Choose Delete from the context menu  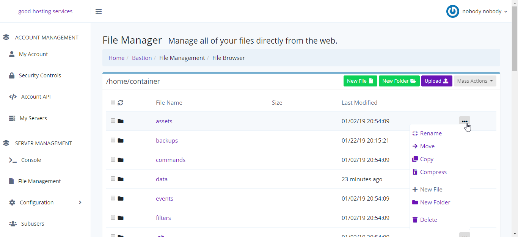click(429, 220)
